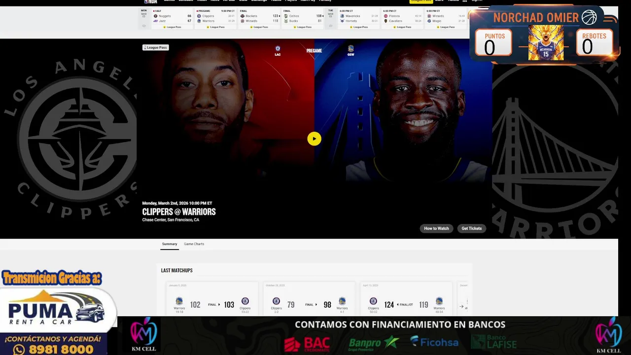Click the Norchad Omier player avatar
The width and height of the screenshot is (631, 355).
coord(546,43)
